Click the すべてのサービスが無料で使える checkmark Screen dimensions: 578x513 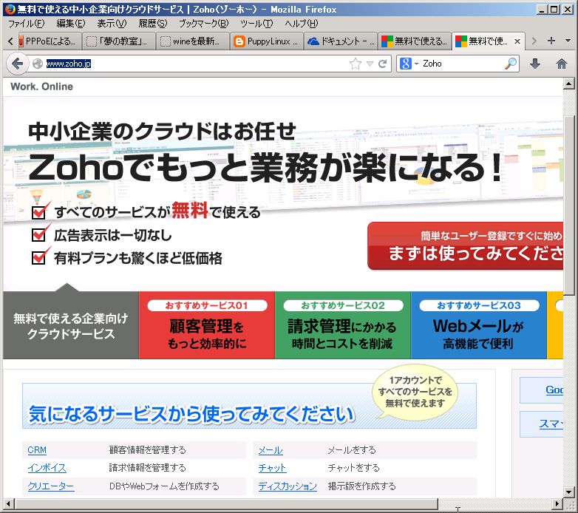[x=40, y=211]
